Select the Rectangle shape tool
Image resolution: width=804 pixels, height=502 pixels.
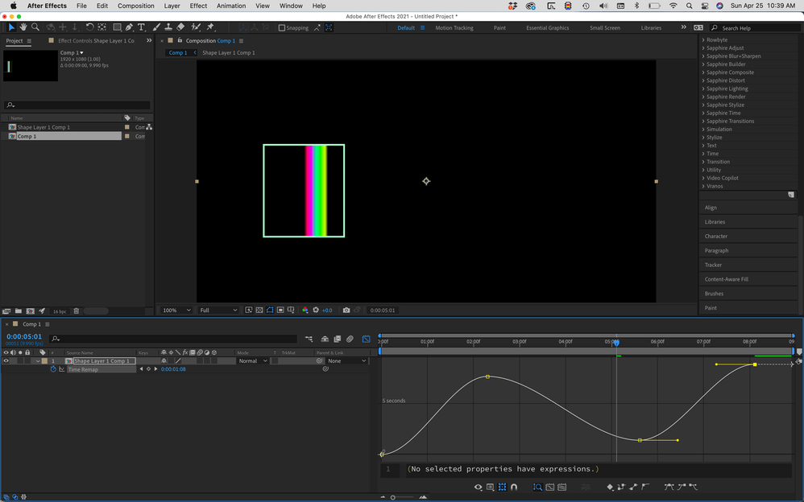click(x=117, y=27)
